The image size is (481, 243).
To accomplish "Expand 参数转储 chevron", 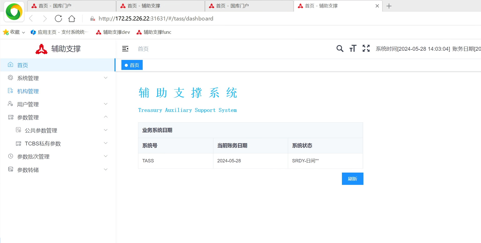I will (x=106, y=169).
